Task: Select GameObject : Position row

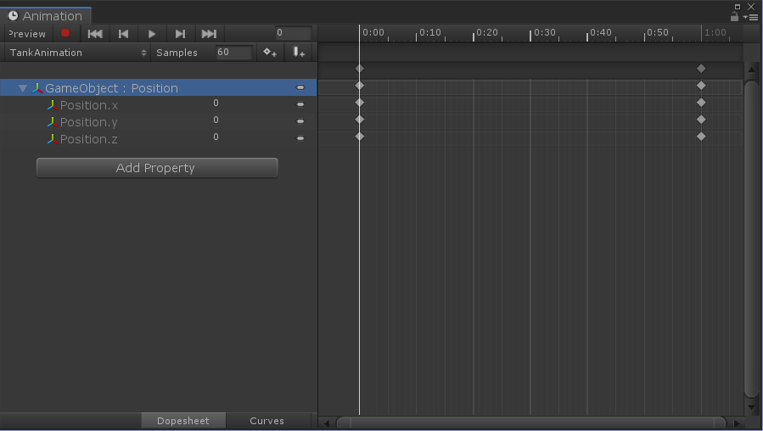Action: tap(158, 88)
